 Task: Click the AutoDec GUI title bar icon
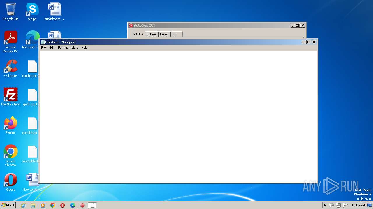click(x=131, y=26)
